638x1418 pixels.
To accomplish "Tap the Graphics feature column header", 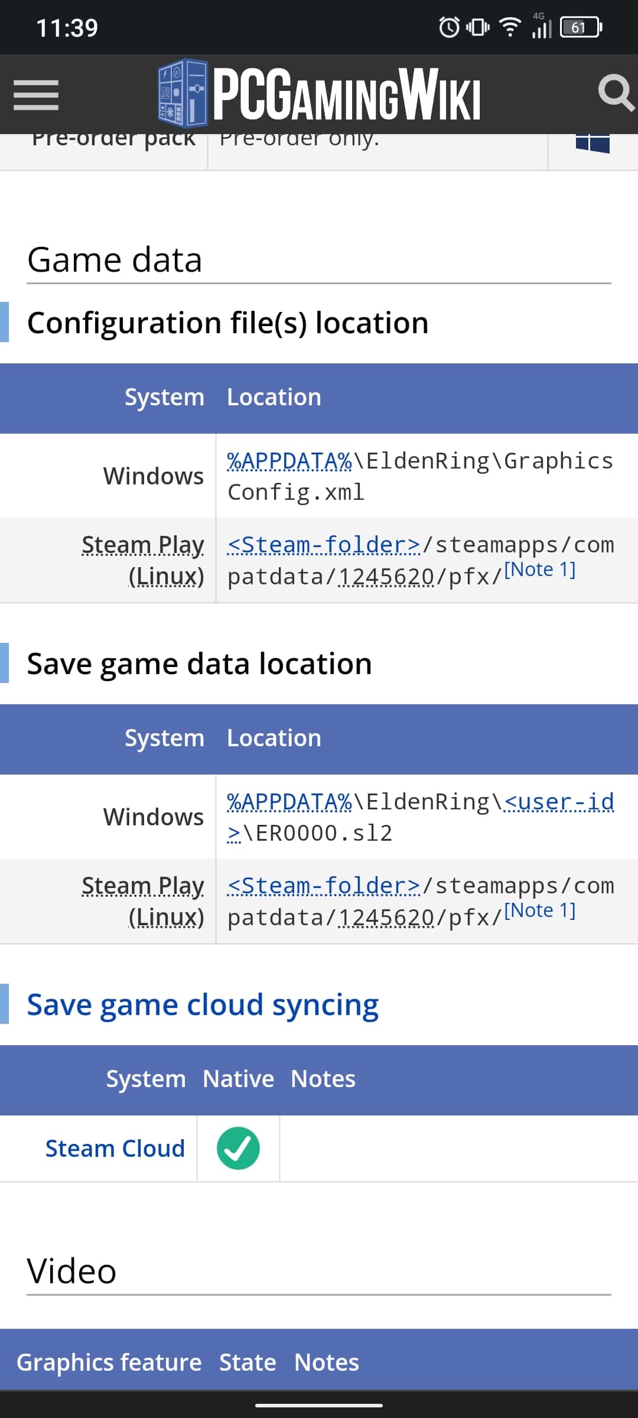I will click(x=109, y=1362).
